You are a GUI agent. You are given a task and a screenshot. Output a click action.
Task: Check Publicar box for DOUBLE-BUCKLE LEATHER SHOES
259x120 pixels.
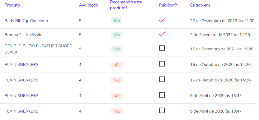(x=162, y=48)
